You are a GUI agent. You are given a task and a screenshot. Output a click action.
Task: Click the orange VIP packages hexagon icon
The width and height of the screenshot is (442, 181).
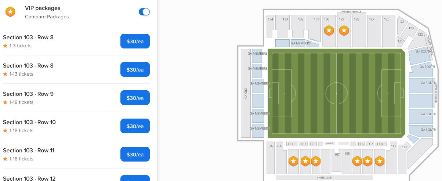coord(10,12)
